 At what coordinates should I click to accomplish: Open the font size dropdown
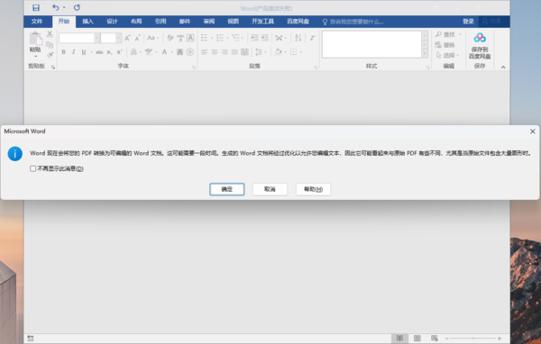click(x=118, y=38)
